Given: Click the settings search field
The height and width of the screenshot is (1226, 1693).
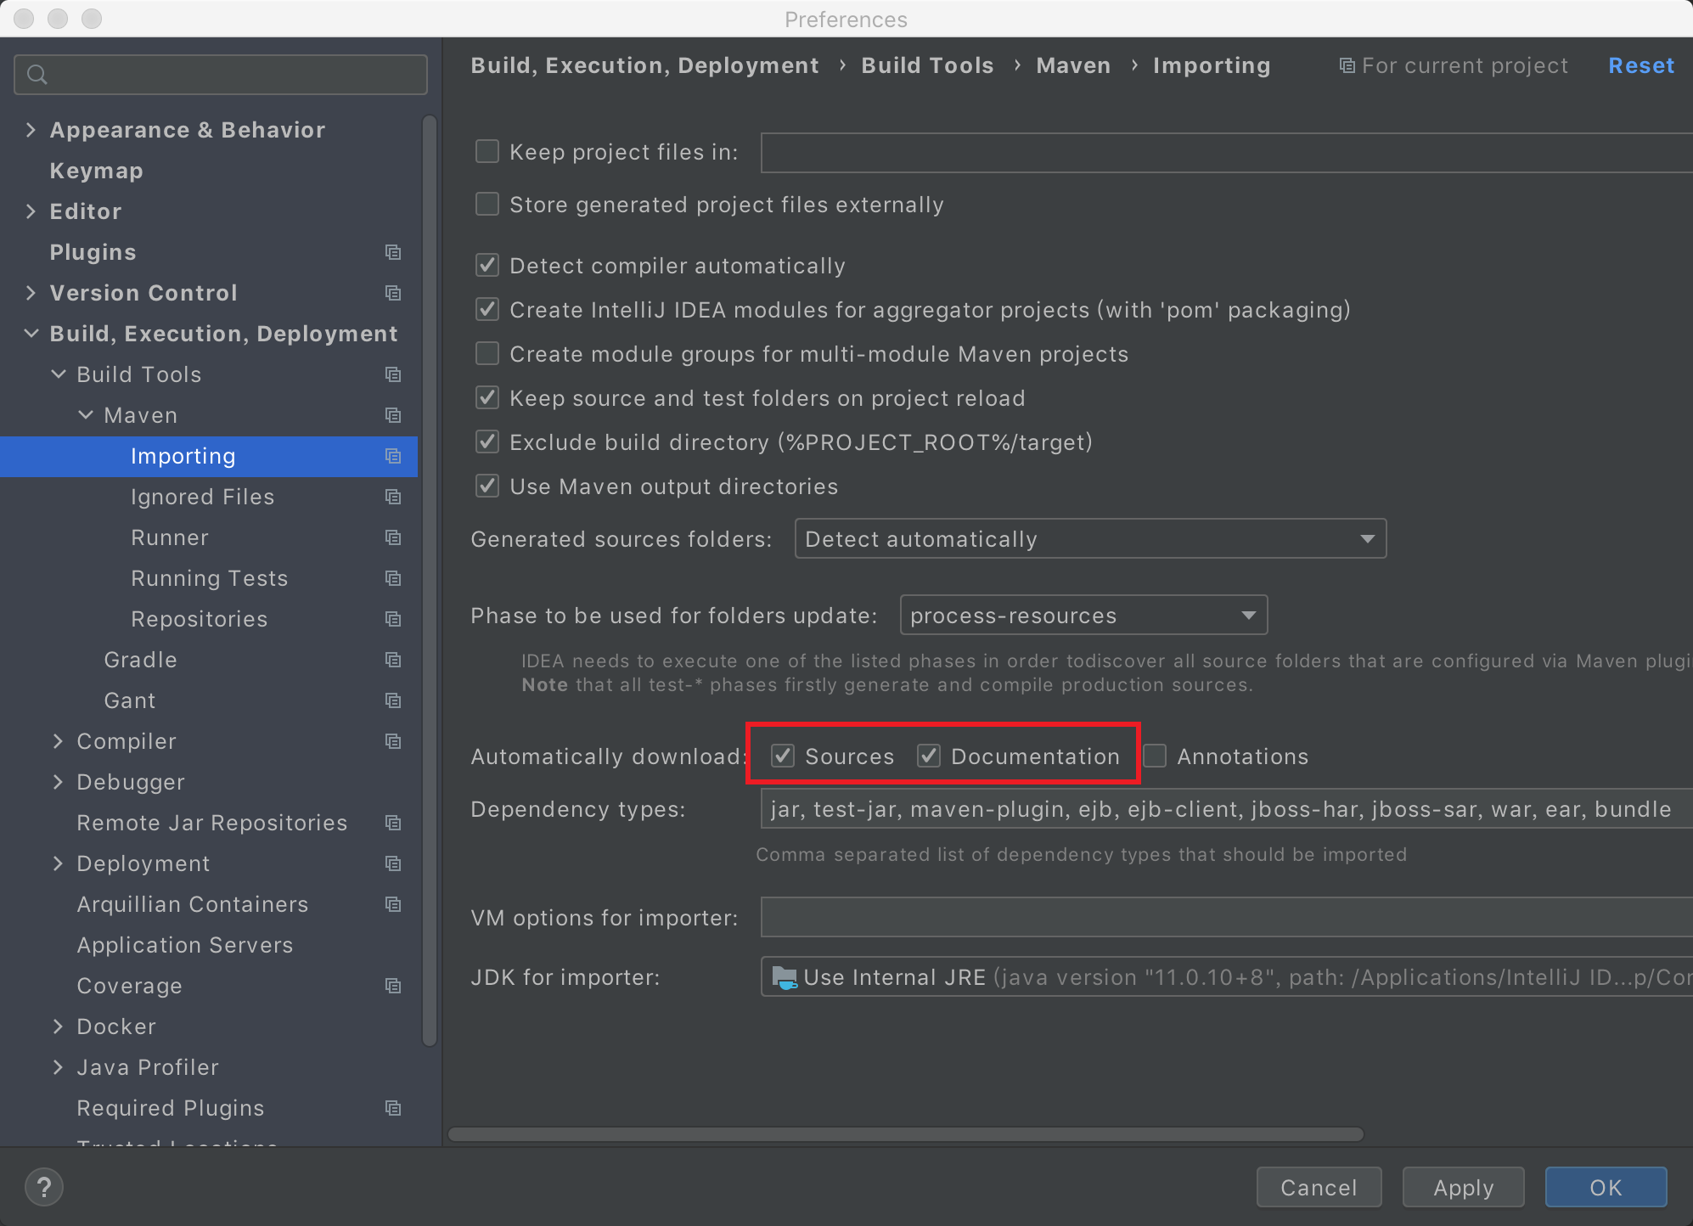Looking at the screenshot, I should point(221,75).
